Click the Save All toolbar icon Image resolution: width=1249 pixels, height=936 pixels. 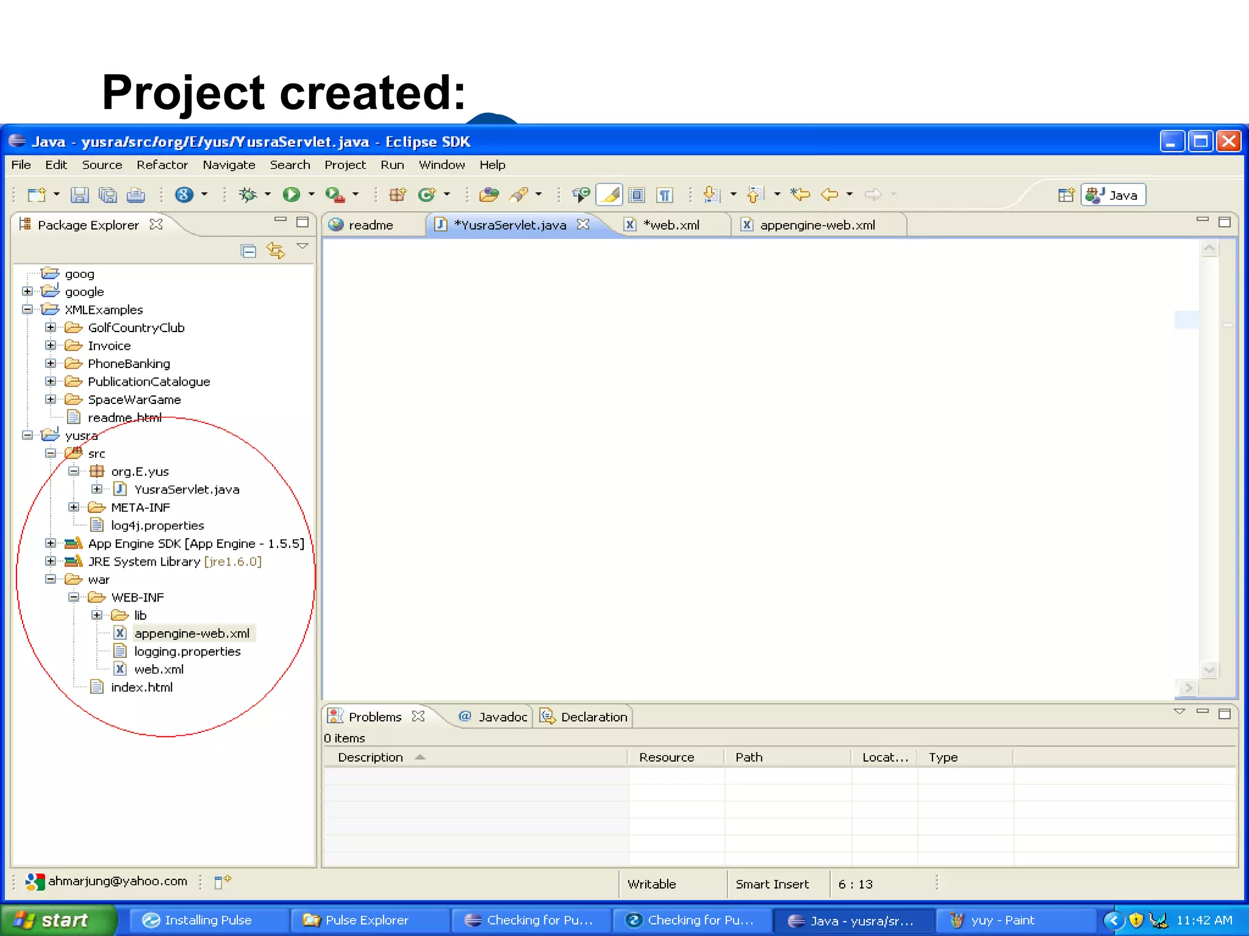click(x=108, y=195)
